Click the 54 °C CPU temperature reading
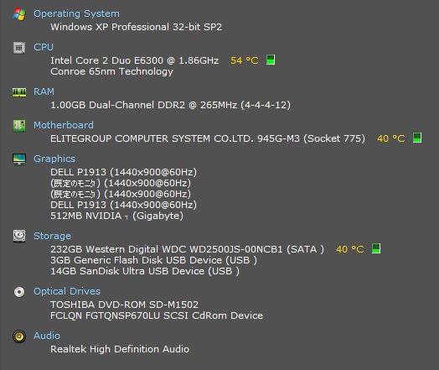 [244, 60]
